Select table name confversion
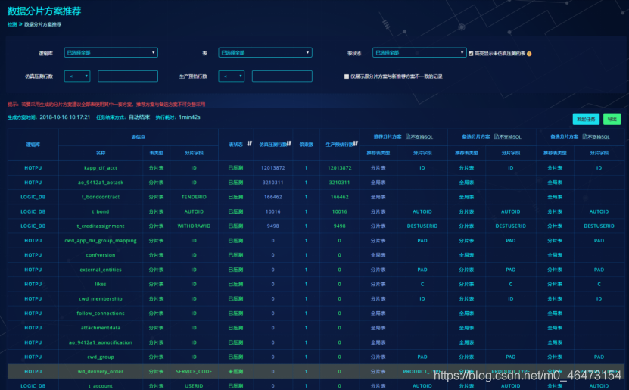 click(x=101, y=255)
